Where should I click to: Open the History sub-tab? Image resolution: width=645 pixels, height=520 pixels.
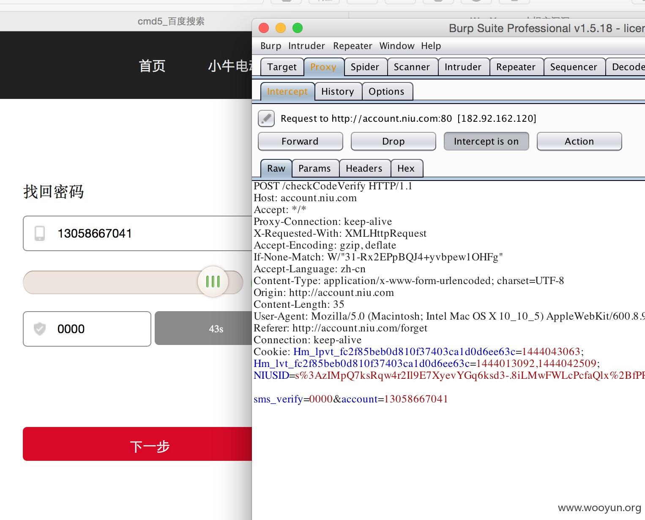point(338,91)
